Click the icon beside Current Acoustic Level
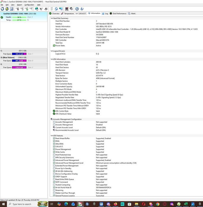 click(54, 127)
